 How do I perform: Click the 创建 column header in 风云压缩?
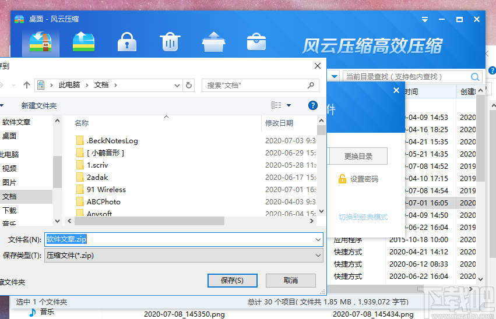click(x=467, y=91)
